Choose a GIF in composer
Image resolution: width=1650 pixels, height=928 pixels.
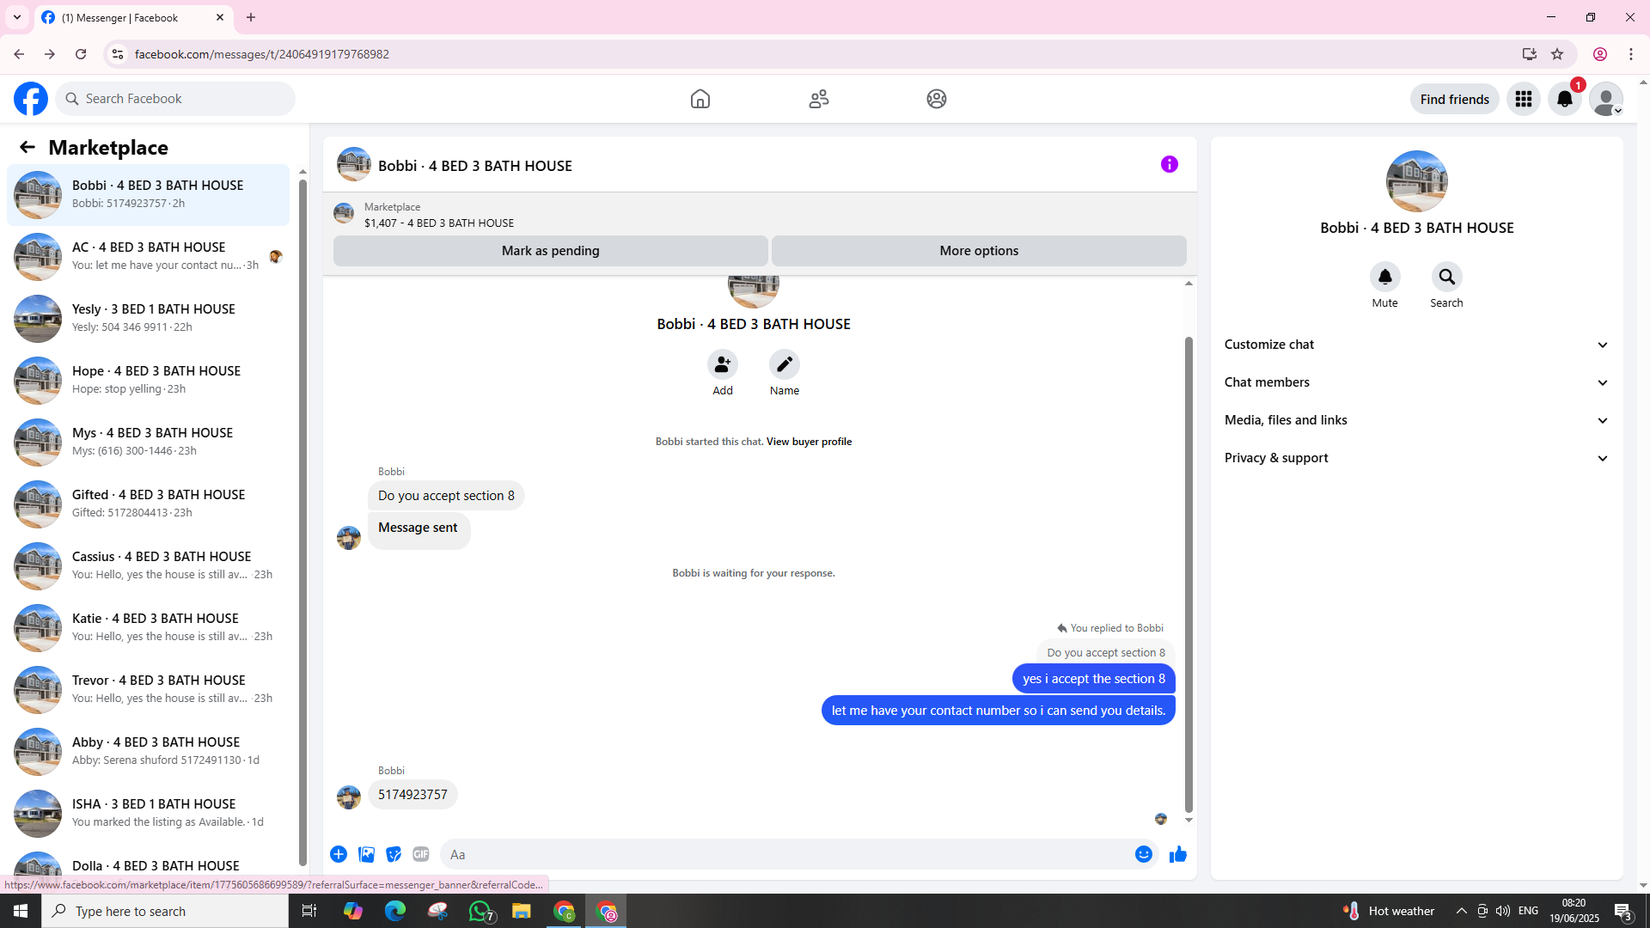(x=421, y=854)
